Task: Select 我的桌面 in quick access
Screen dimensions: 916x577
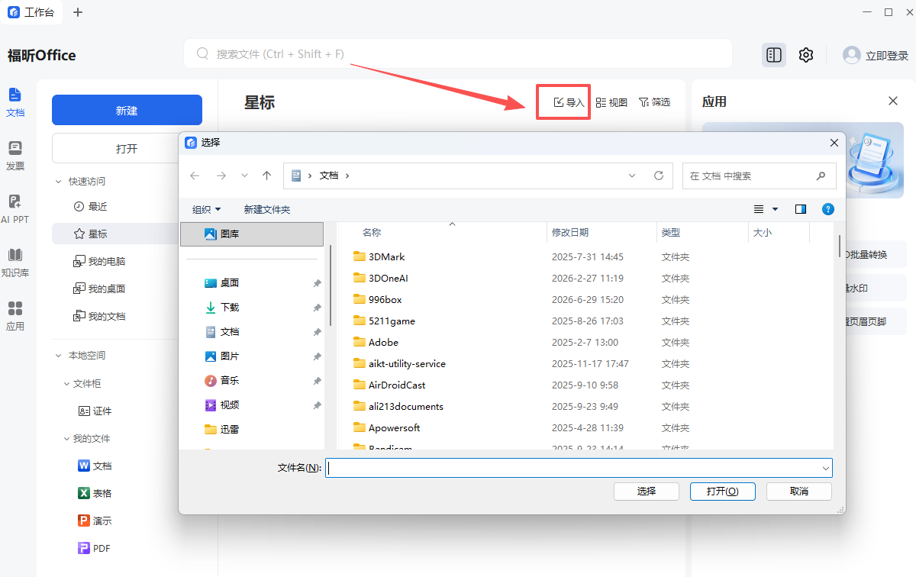Action: click(99, 289)
